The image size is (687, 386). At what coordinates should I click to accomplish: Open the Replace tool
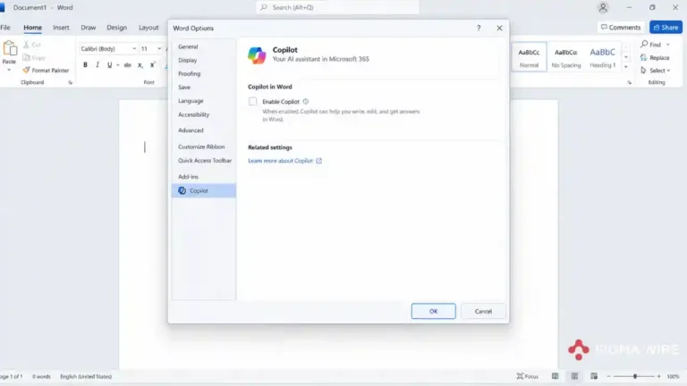(x=655, y=58)
